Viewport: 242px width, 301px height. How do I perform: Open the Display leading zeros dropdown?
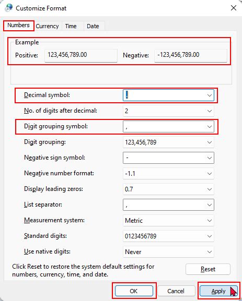point(168,189)
